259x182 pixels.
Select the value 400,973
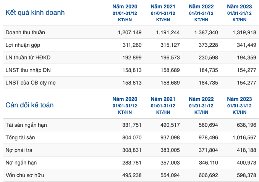click(x=247, y=163)
